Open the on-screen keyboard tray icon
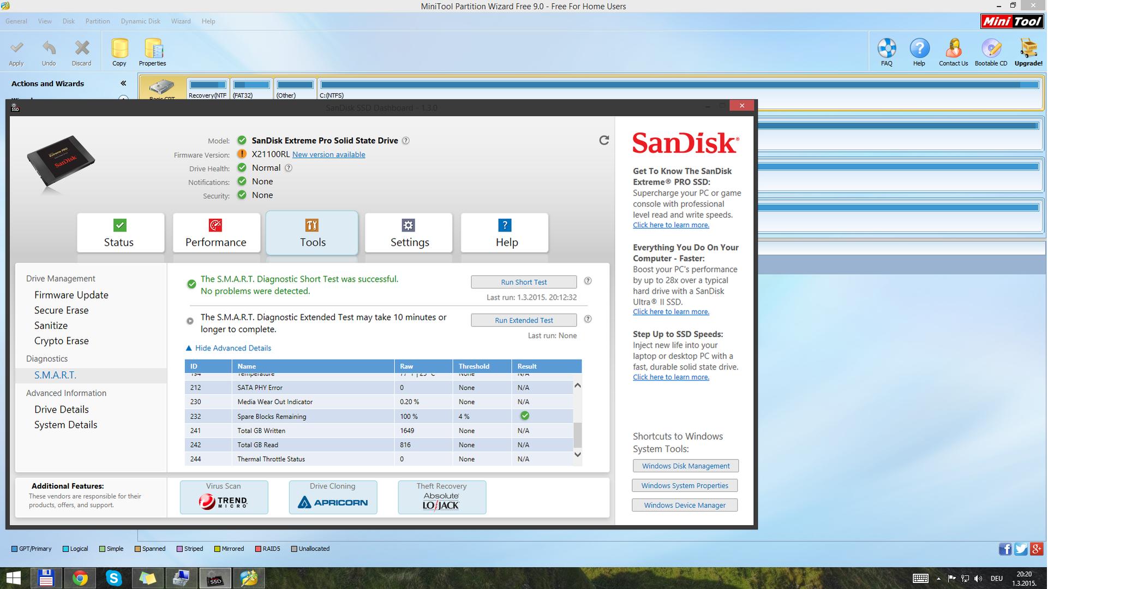 [x=920, y=579]
